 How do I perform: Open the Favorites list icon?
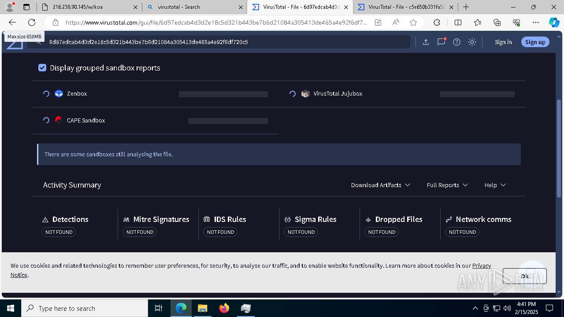(478, 22)
